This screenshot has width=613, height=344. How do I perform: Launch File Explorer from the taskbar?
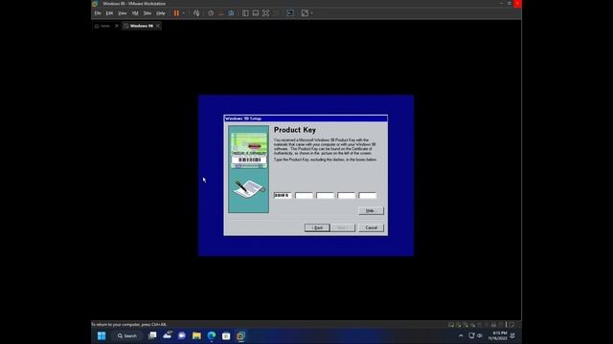coord(196,335)
